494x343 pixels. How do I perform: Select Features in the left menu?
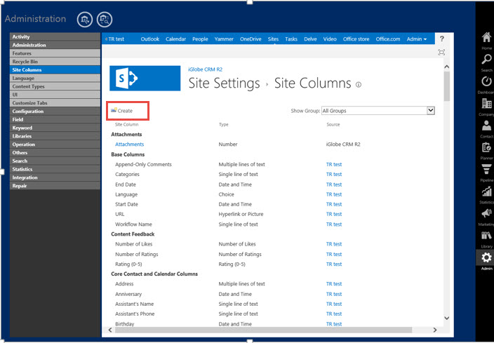[55, 53]
